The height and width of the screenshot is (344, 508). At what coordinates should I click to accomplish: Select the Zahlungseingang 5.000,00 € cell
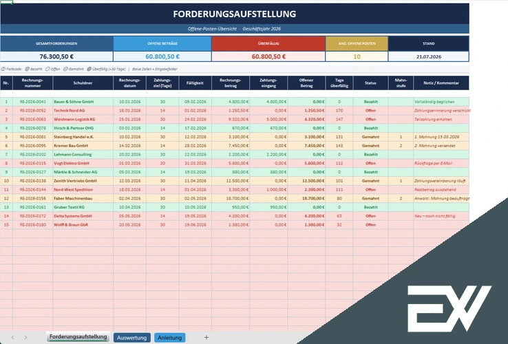[268, 119]
